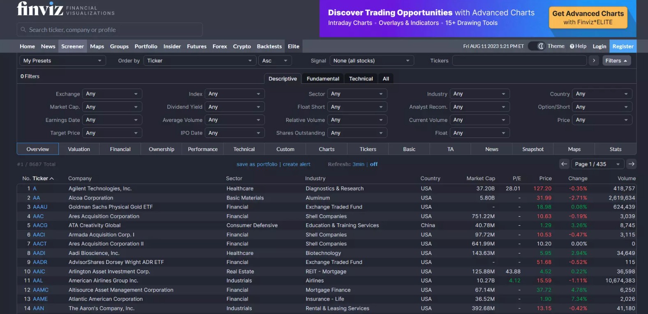Click Alcoa Corporation company cell
This screenshot has height=314, width=648.
pyautogui.click(x=91, y=198)
